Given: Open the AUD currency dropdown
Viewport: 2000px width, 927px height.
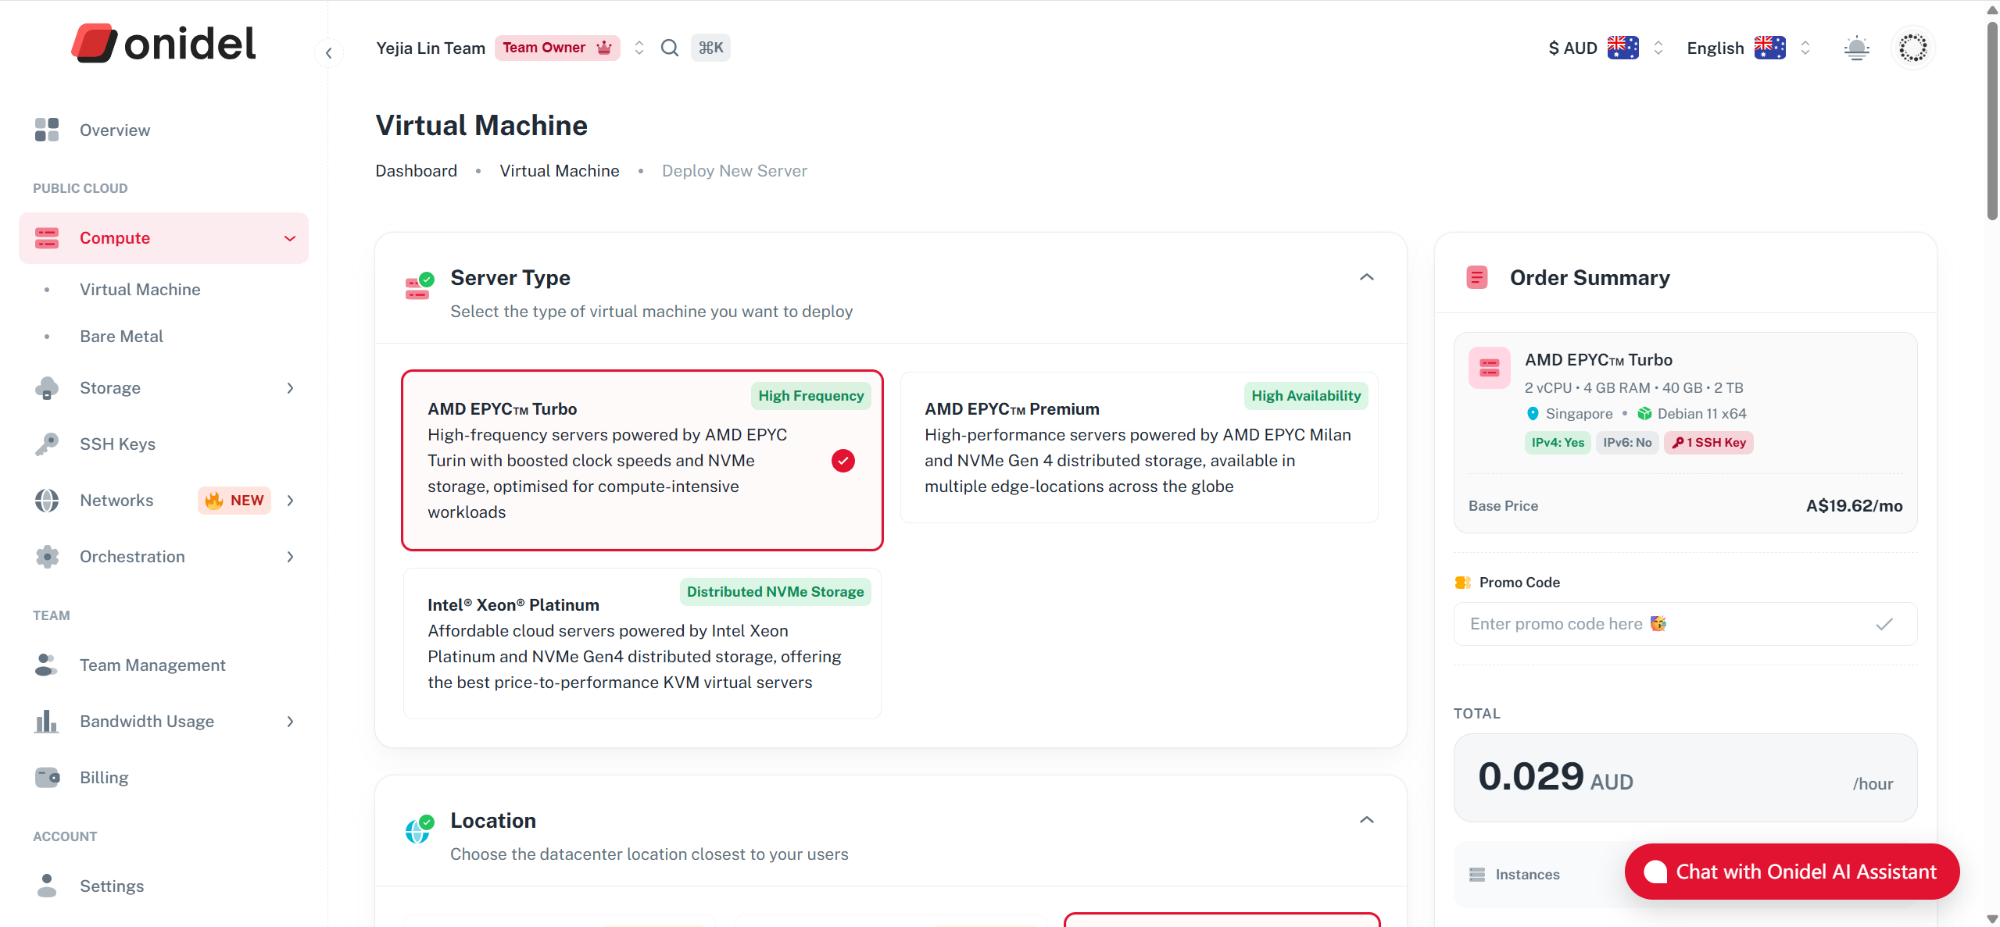Looking at the screenshot, I should pos(1658,48).
